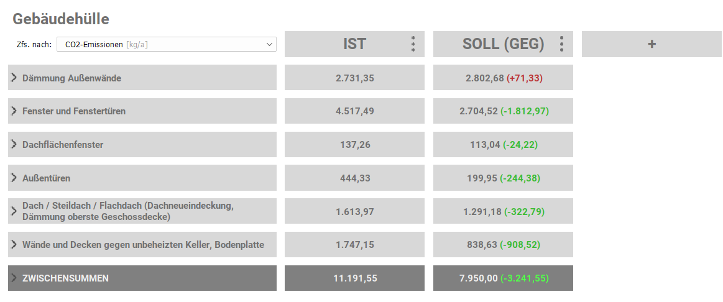Image resolution: width=723 pixels, height=302 pixels.
Task: Click the SOLL Bodenplatte cell 838,63
Action: coord(482,245)
